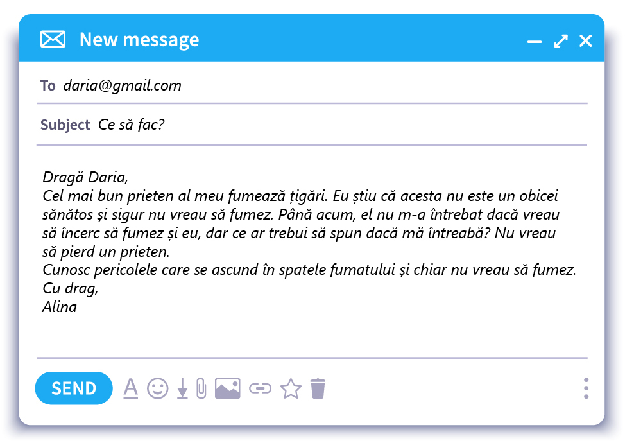Insert an emoji via smiley icon
The height and width of the screenshot is (443, 625).
[x=157, y=388]
